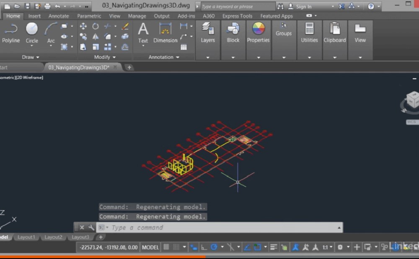Toggle lineweight display in status bar
The width and height of the screenshot is (419, 259).
coord(274,247)
